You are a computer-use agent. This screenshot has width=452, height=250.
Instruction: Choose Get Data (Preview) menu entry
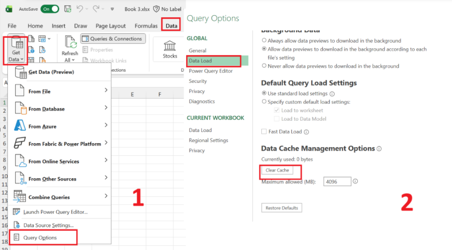coord(60,72)
